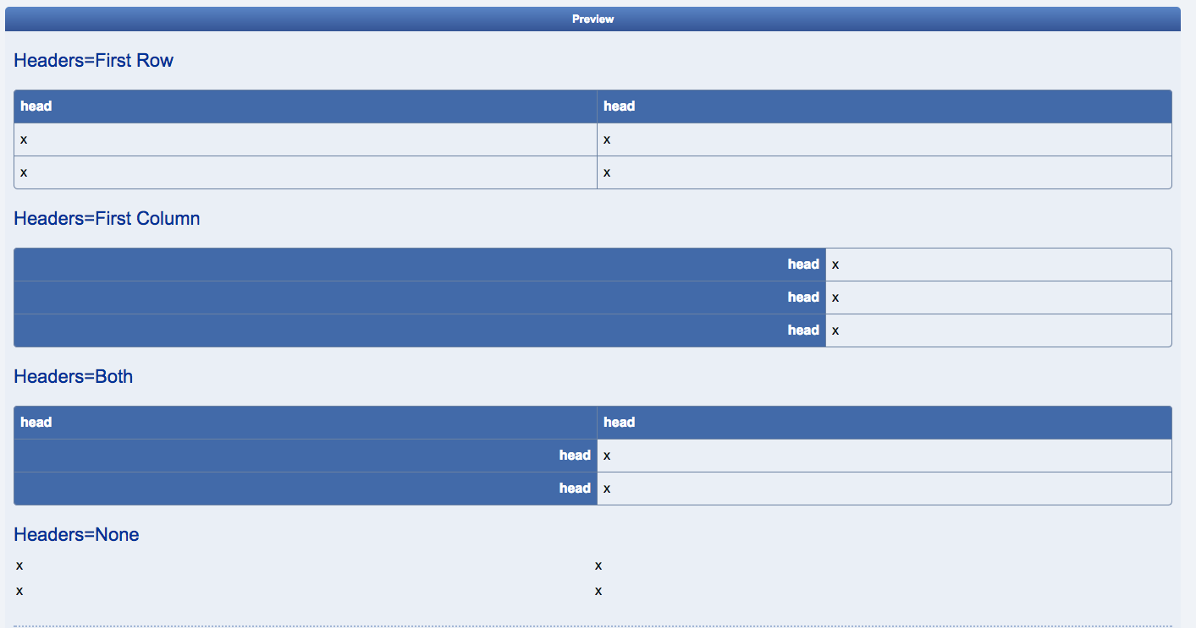The height and width of the screenshot is (628, 1196).
Task: Click top head cell in First Column table
Action: click(x=420, y=265)
